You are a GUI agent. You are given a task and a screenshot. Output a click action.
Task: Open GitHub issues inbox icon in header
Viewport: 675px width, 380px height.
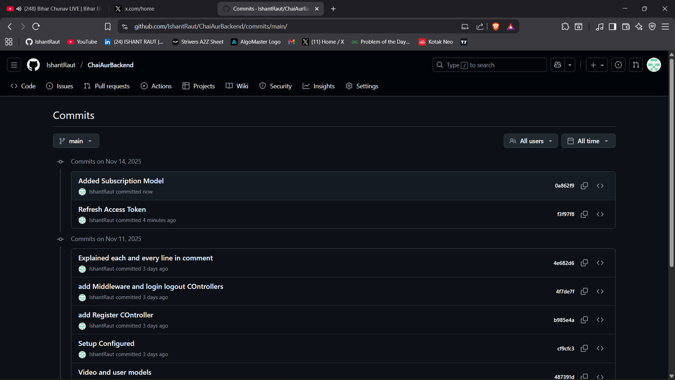[x=618, y=65]
